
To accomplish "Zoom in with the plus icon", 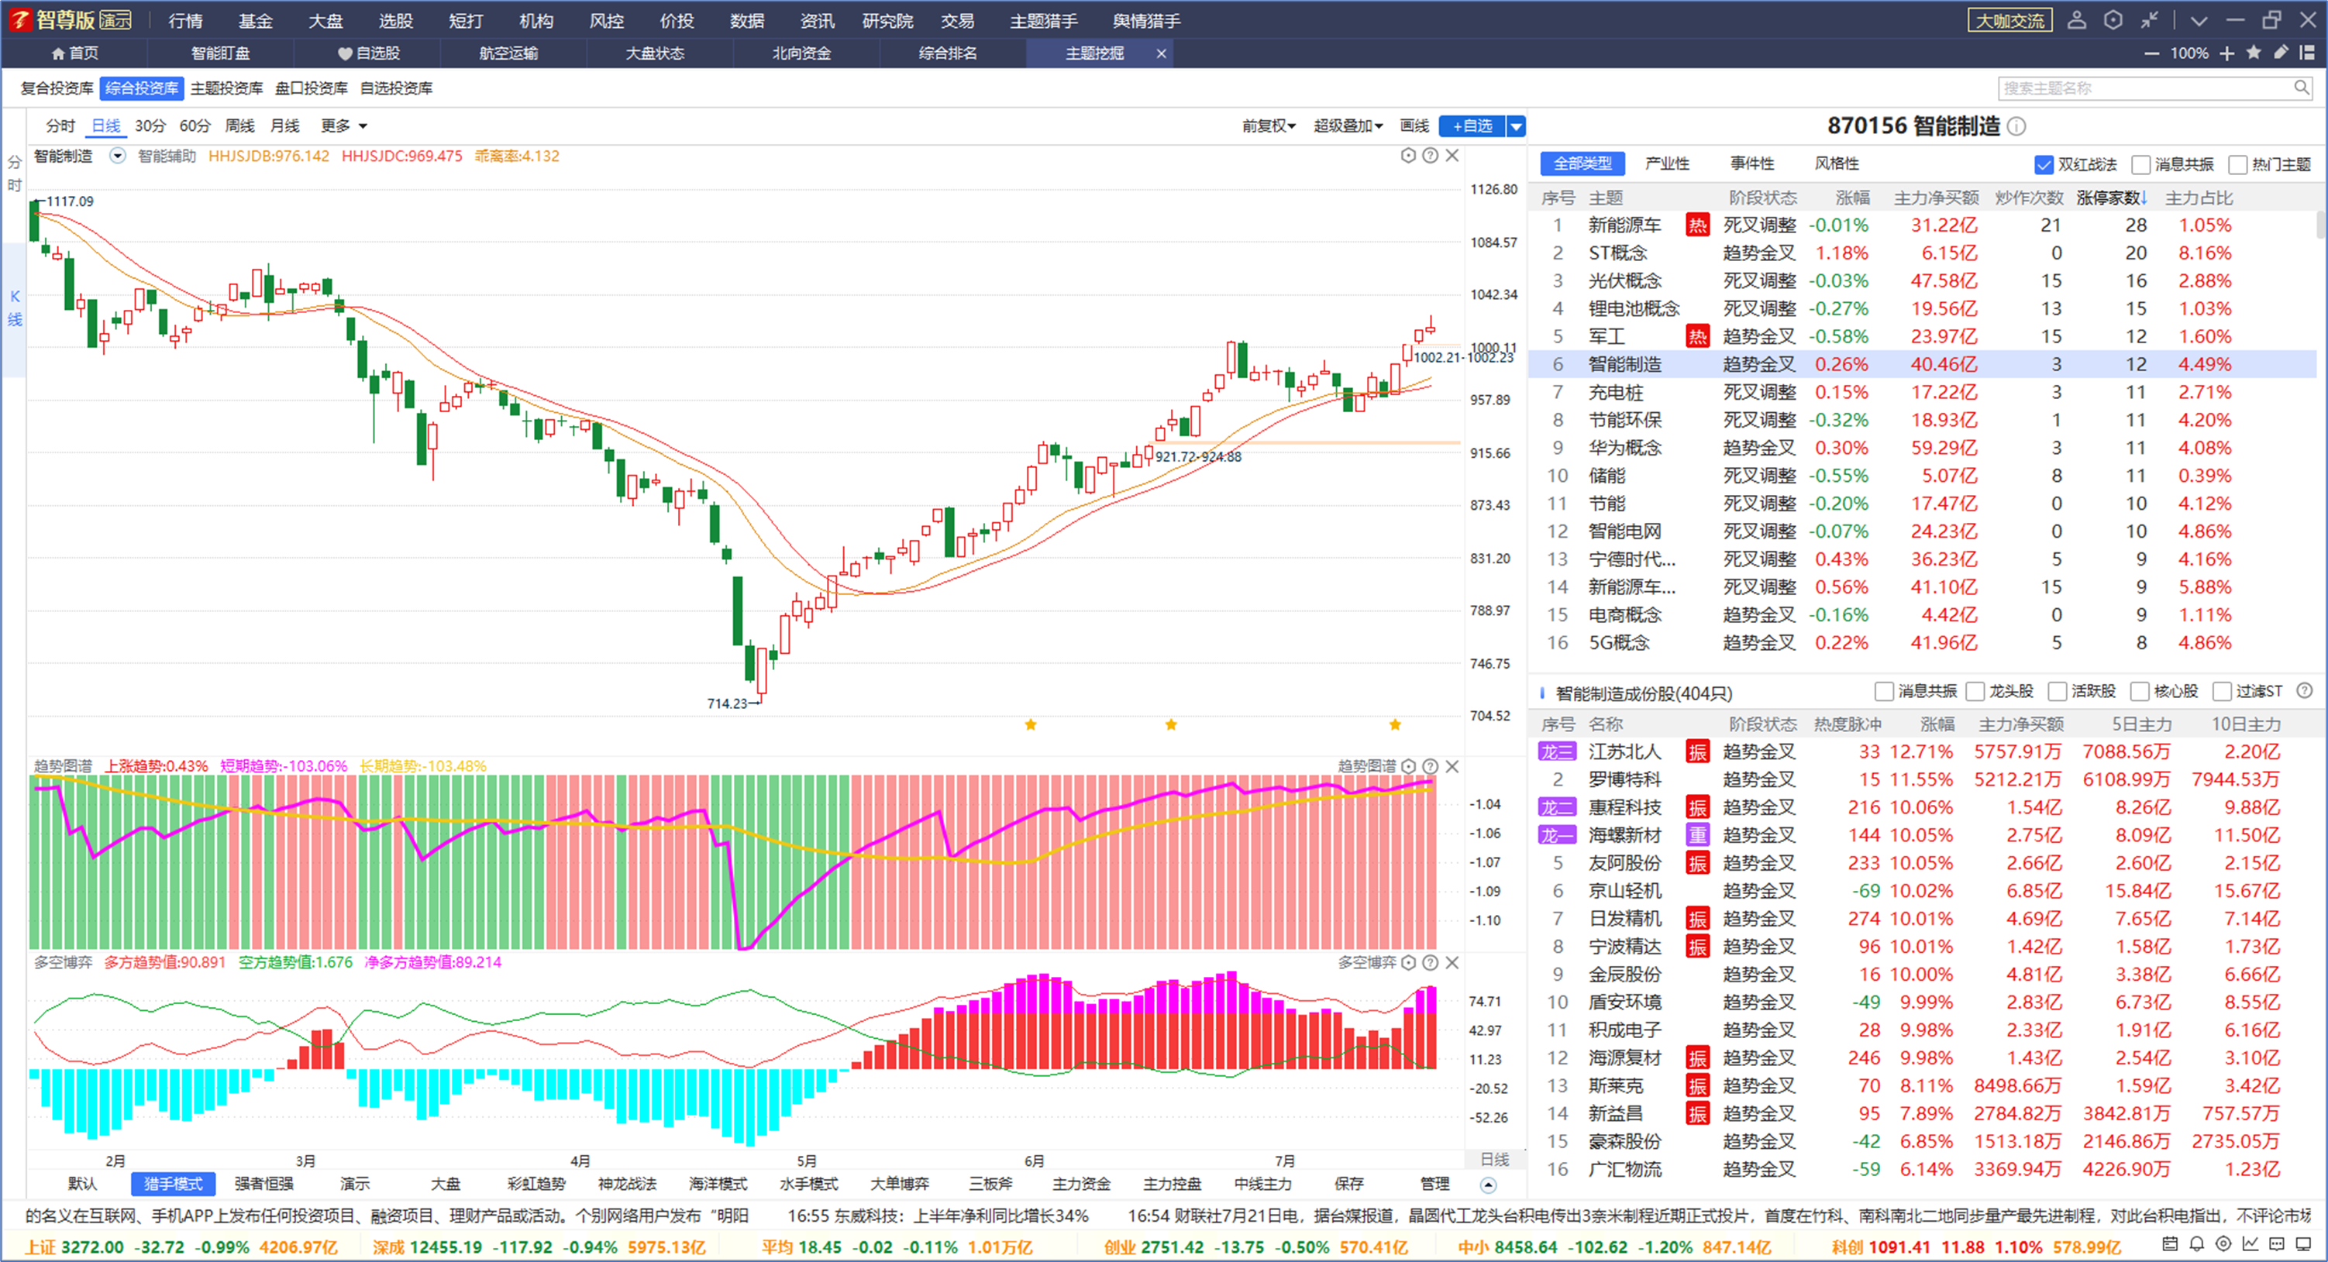I will (2226, 53).
